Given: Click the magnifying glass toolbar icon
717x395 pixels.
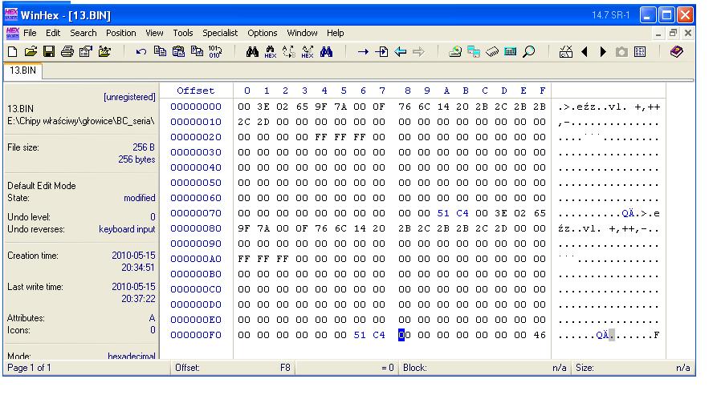Looking at the screenshot, I should 528,51.
